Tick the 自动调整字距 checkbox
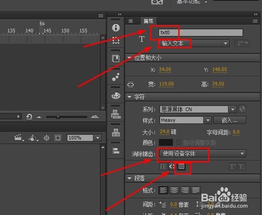This screenshot has height=215, width=262. 178,143
